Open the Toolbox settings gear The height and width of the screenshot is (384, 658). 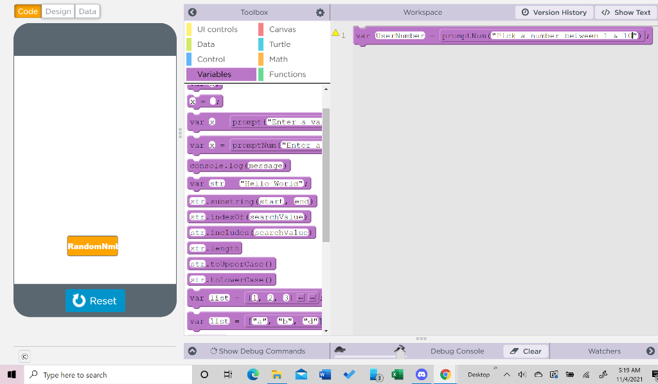pyautogui.click(x=319, y=12)
